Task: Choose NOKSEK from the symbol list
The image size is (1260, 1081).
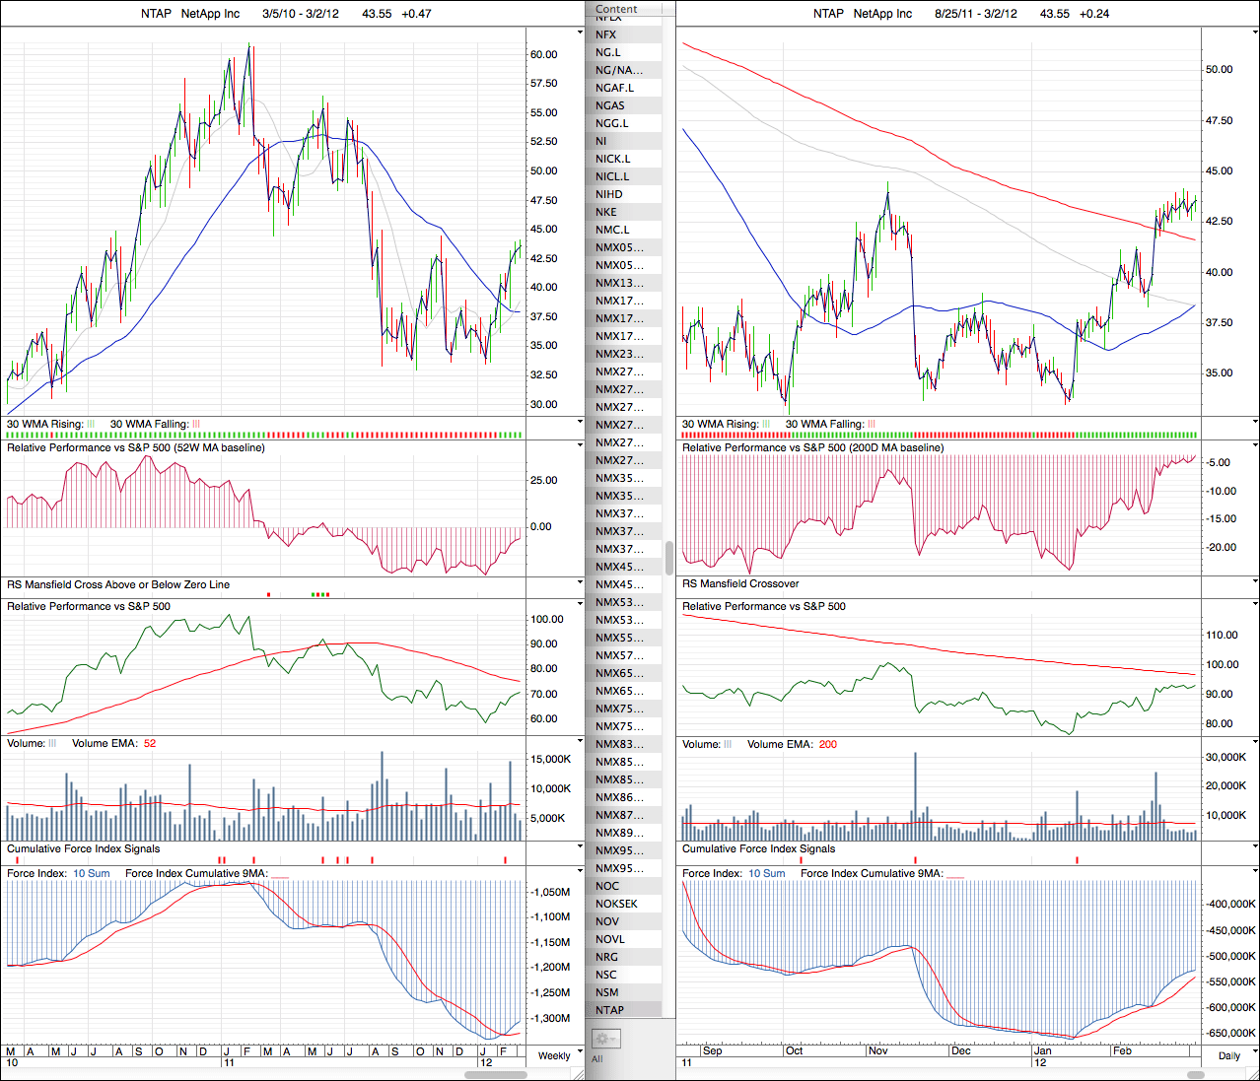Action: tap(616, 904)
